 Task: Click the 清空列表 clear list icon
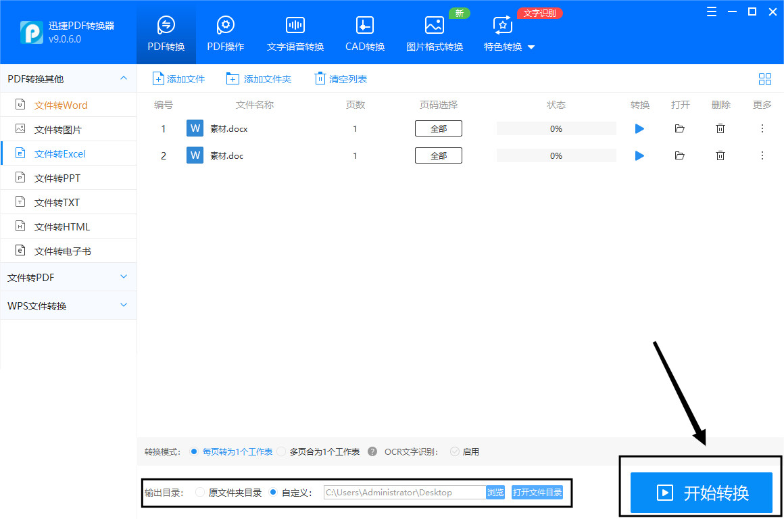(320, 78)
